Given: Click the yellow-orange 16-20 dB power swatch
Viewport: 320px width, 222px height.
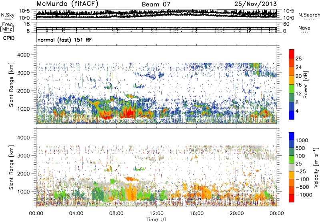Looking at the screenshot, I should (x=292, y=80).
